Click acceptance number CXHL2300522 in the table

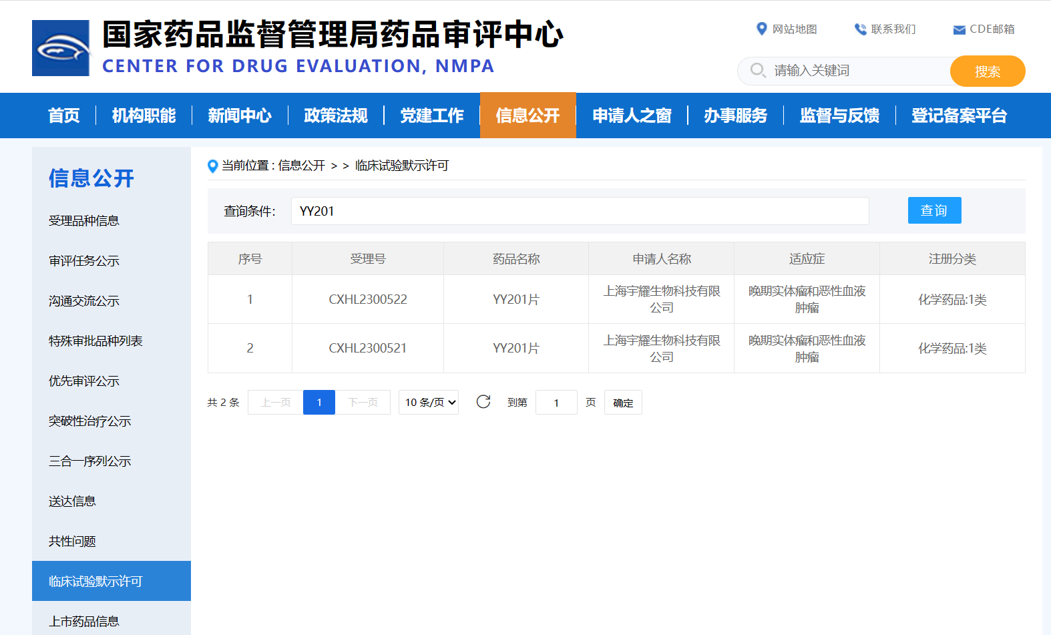coord(368,300)
